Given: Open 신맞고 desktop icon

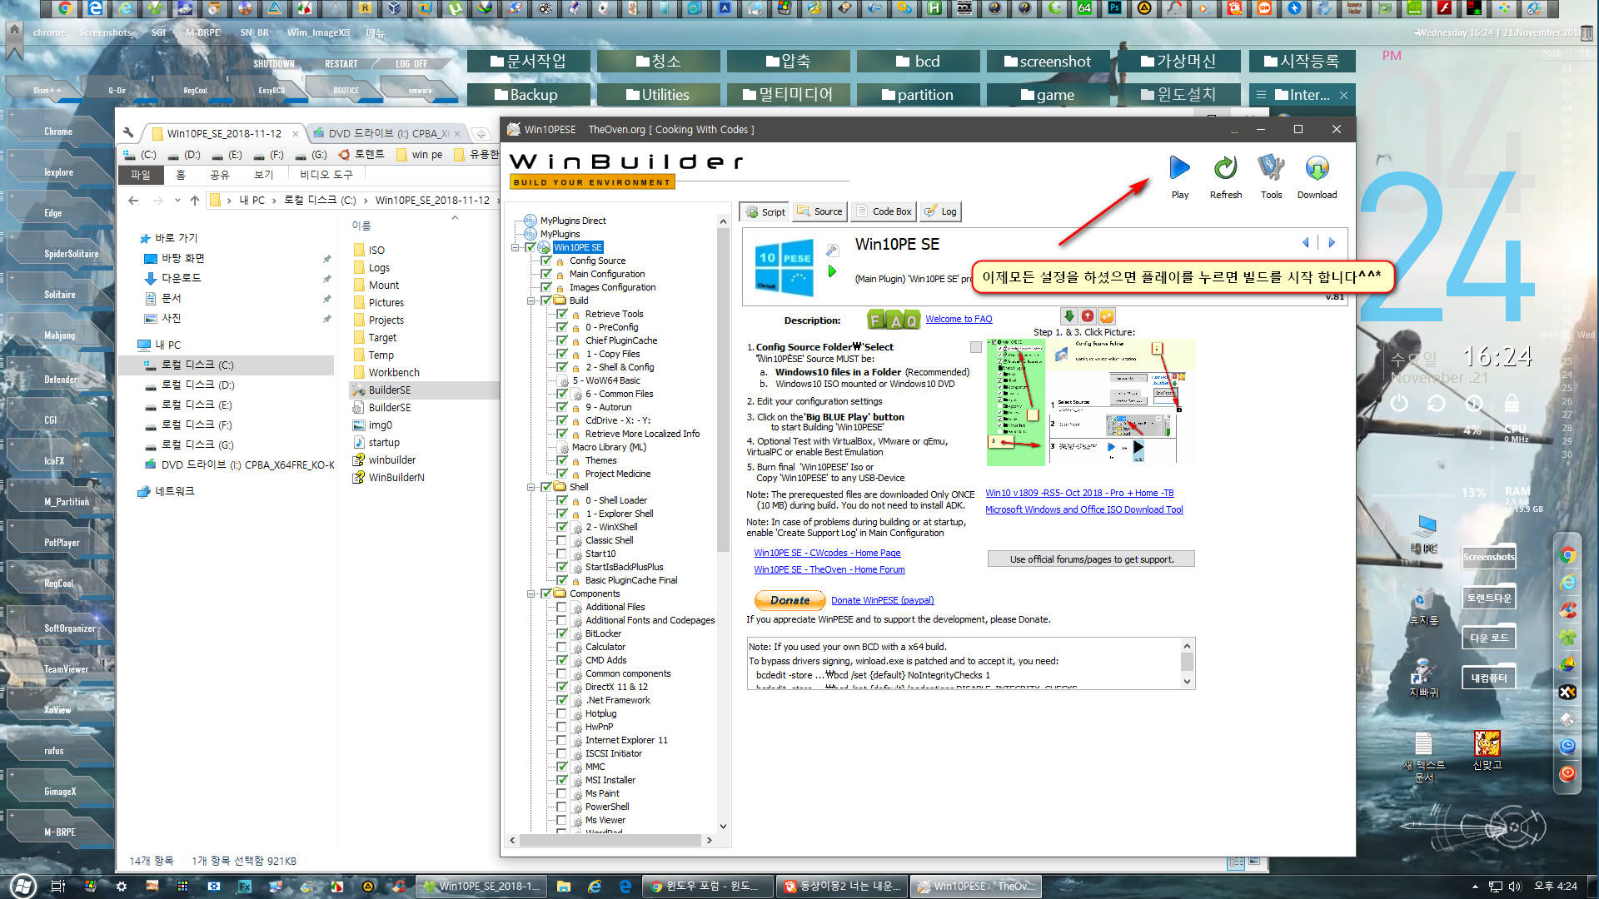Looking at the screenshot, I should (1487, 749).
